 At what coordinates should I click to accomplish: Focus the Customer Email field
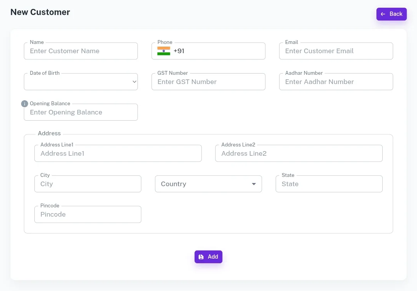[336, 51]
